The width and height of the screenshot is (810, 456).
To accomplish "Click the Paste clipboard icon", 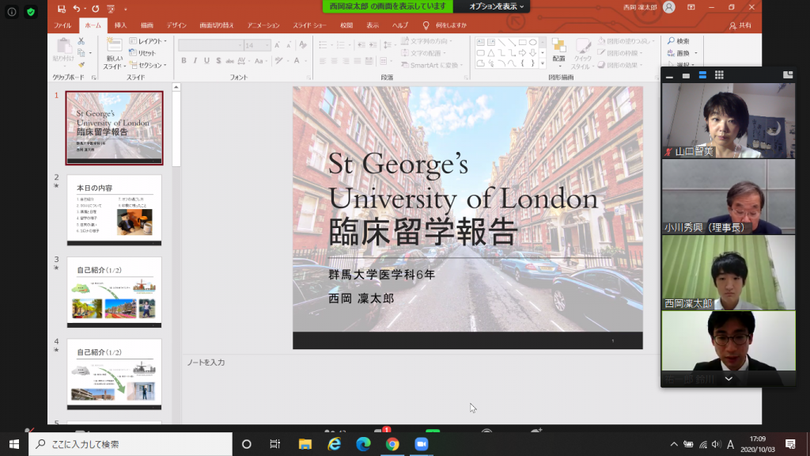I will (x=63, y=47).
